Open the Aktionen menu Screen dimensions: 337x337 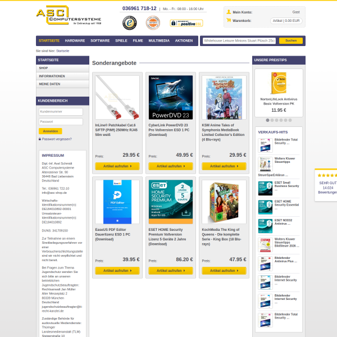tap(184, 40)
